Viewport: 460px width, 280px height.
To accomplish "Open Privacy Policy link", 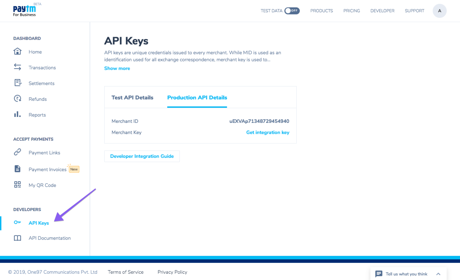I will coord(172,272).
